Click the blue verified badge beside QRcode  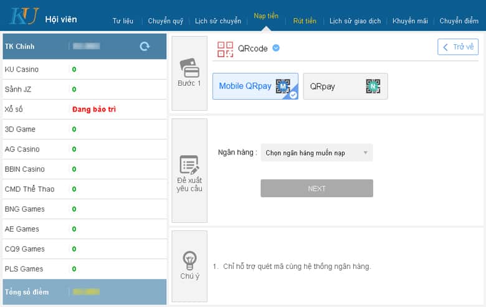276,48
